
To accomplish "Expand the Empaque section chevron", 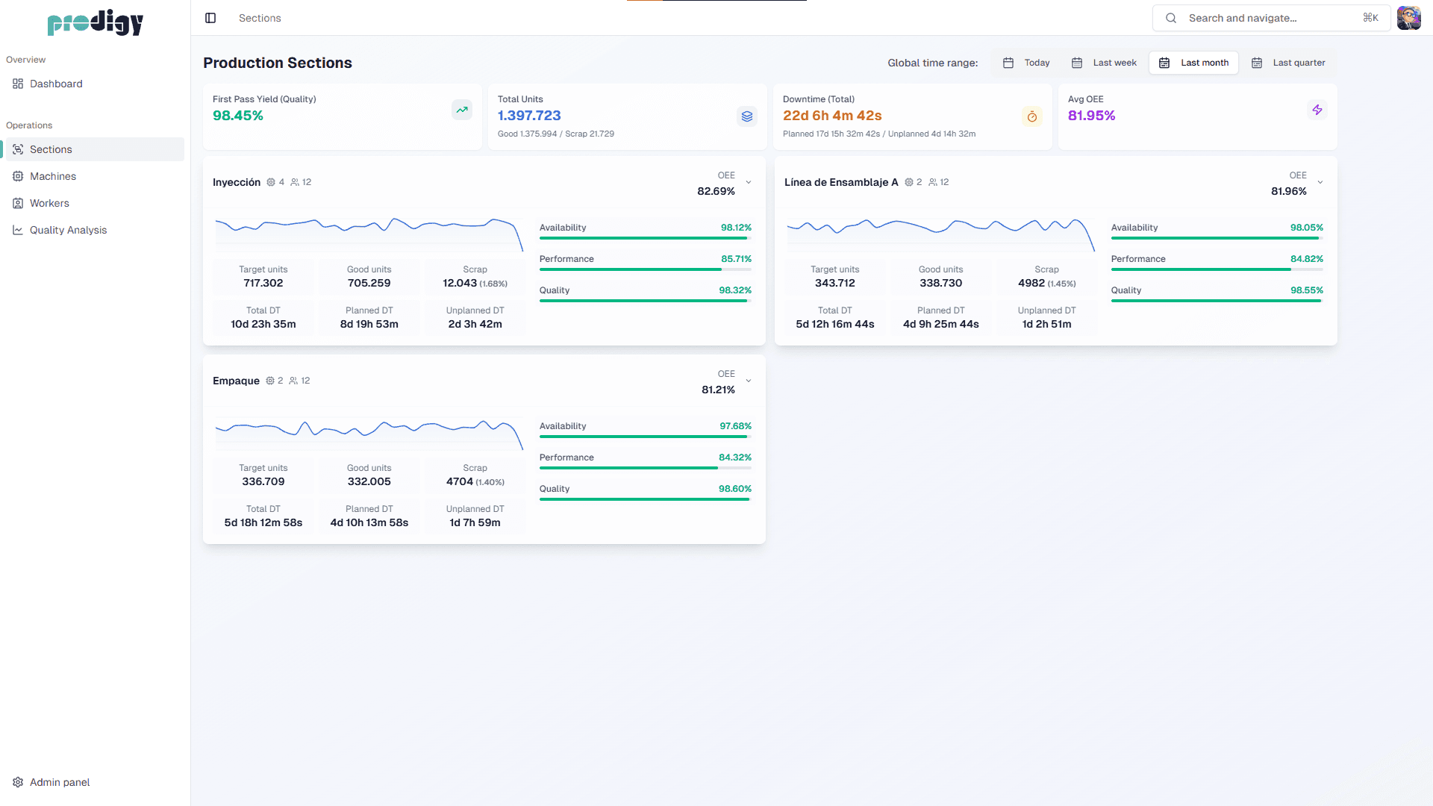I will point(749,381).
